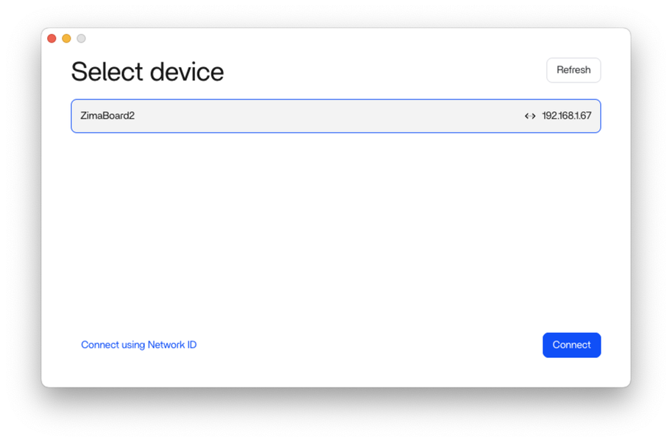This screenshot has width=672, height=442.
Task: Click the icon left of the IP address
Action: click(530, 116)
